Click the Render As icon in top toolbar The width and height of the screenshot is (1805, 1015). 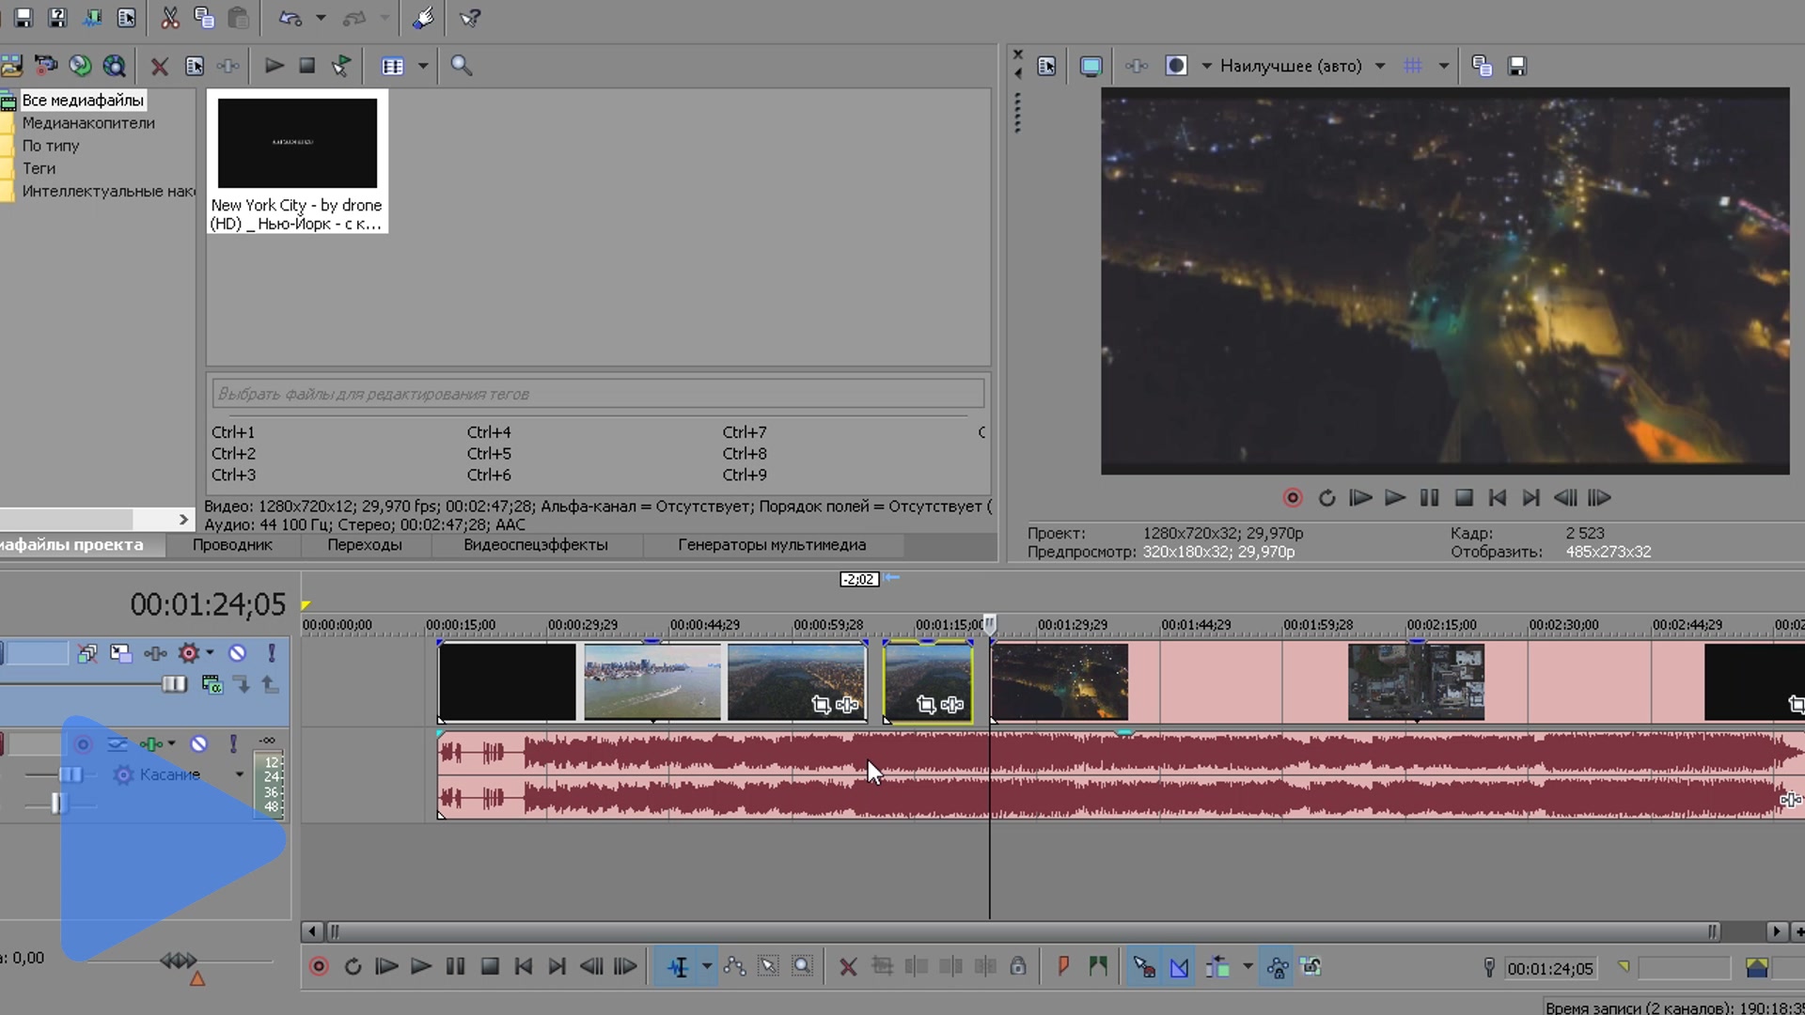[x=92, y=18]
